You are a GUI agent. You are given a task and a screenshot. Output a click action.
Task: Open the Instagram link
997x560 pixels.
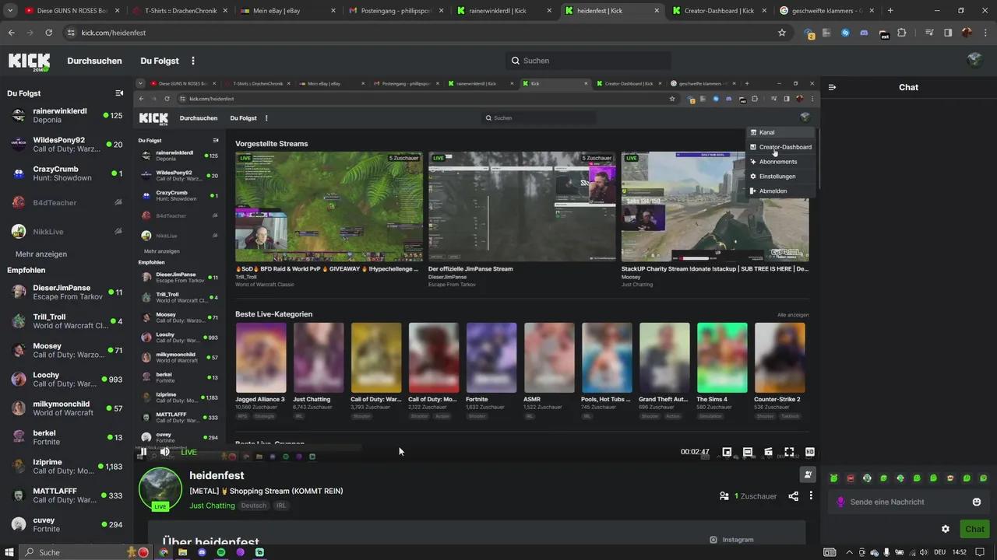tap(731, 540)
